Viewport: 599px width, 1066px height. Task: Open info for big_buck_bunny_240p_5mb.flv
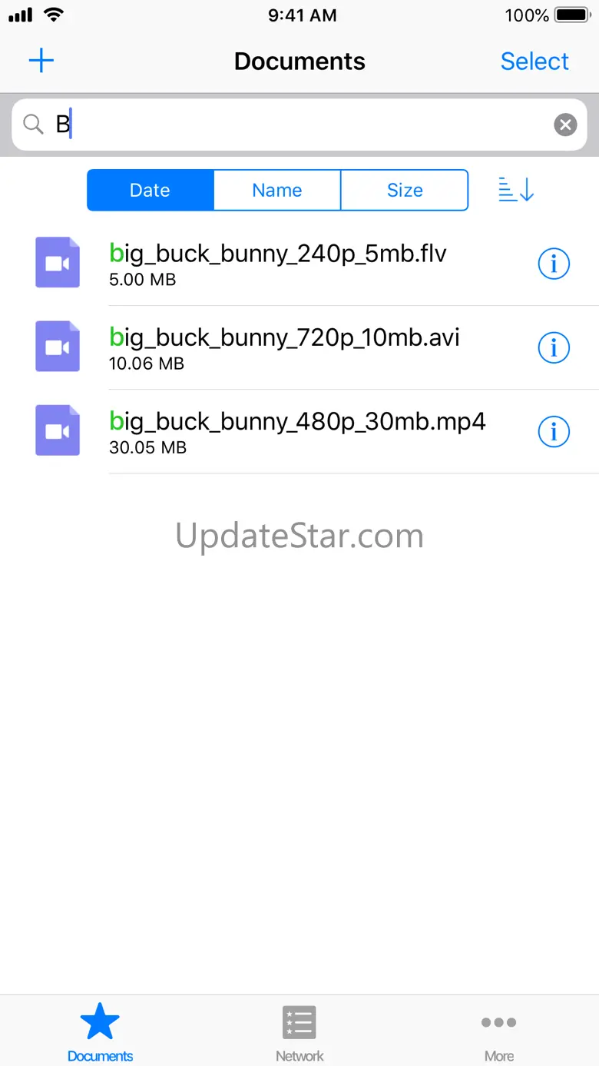point(553,264)
